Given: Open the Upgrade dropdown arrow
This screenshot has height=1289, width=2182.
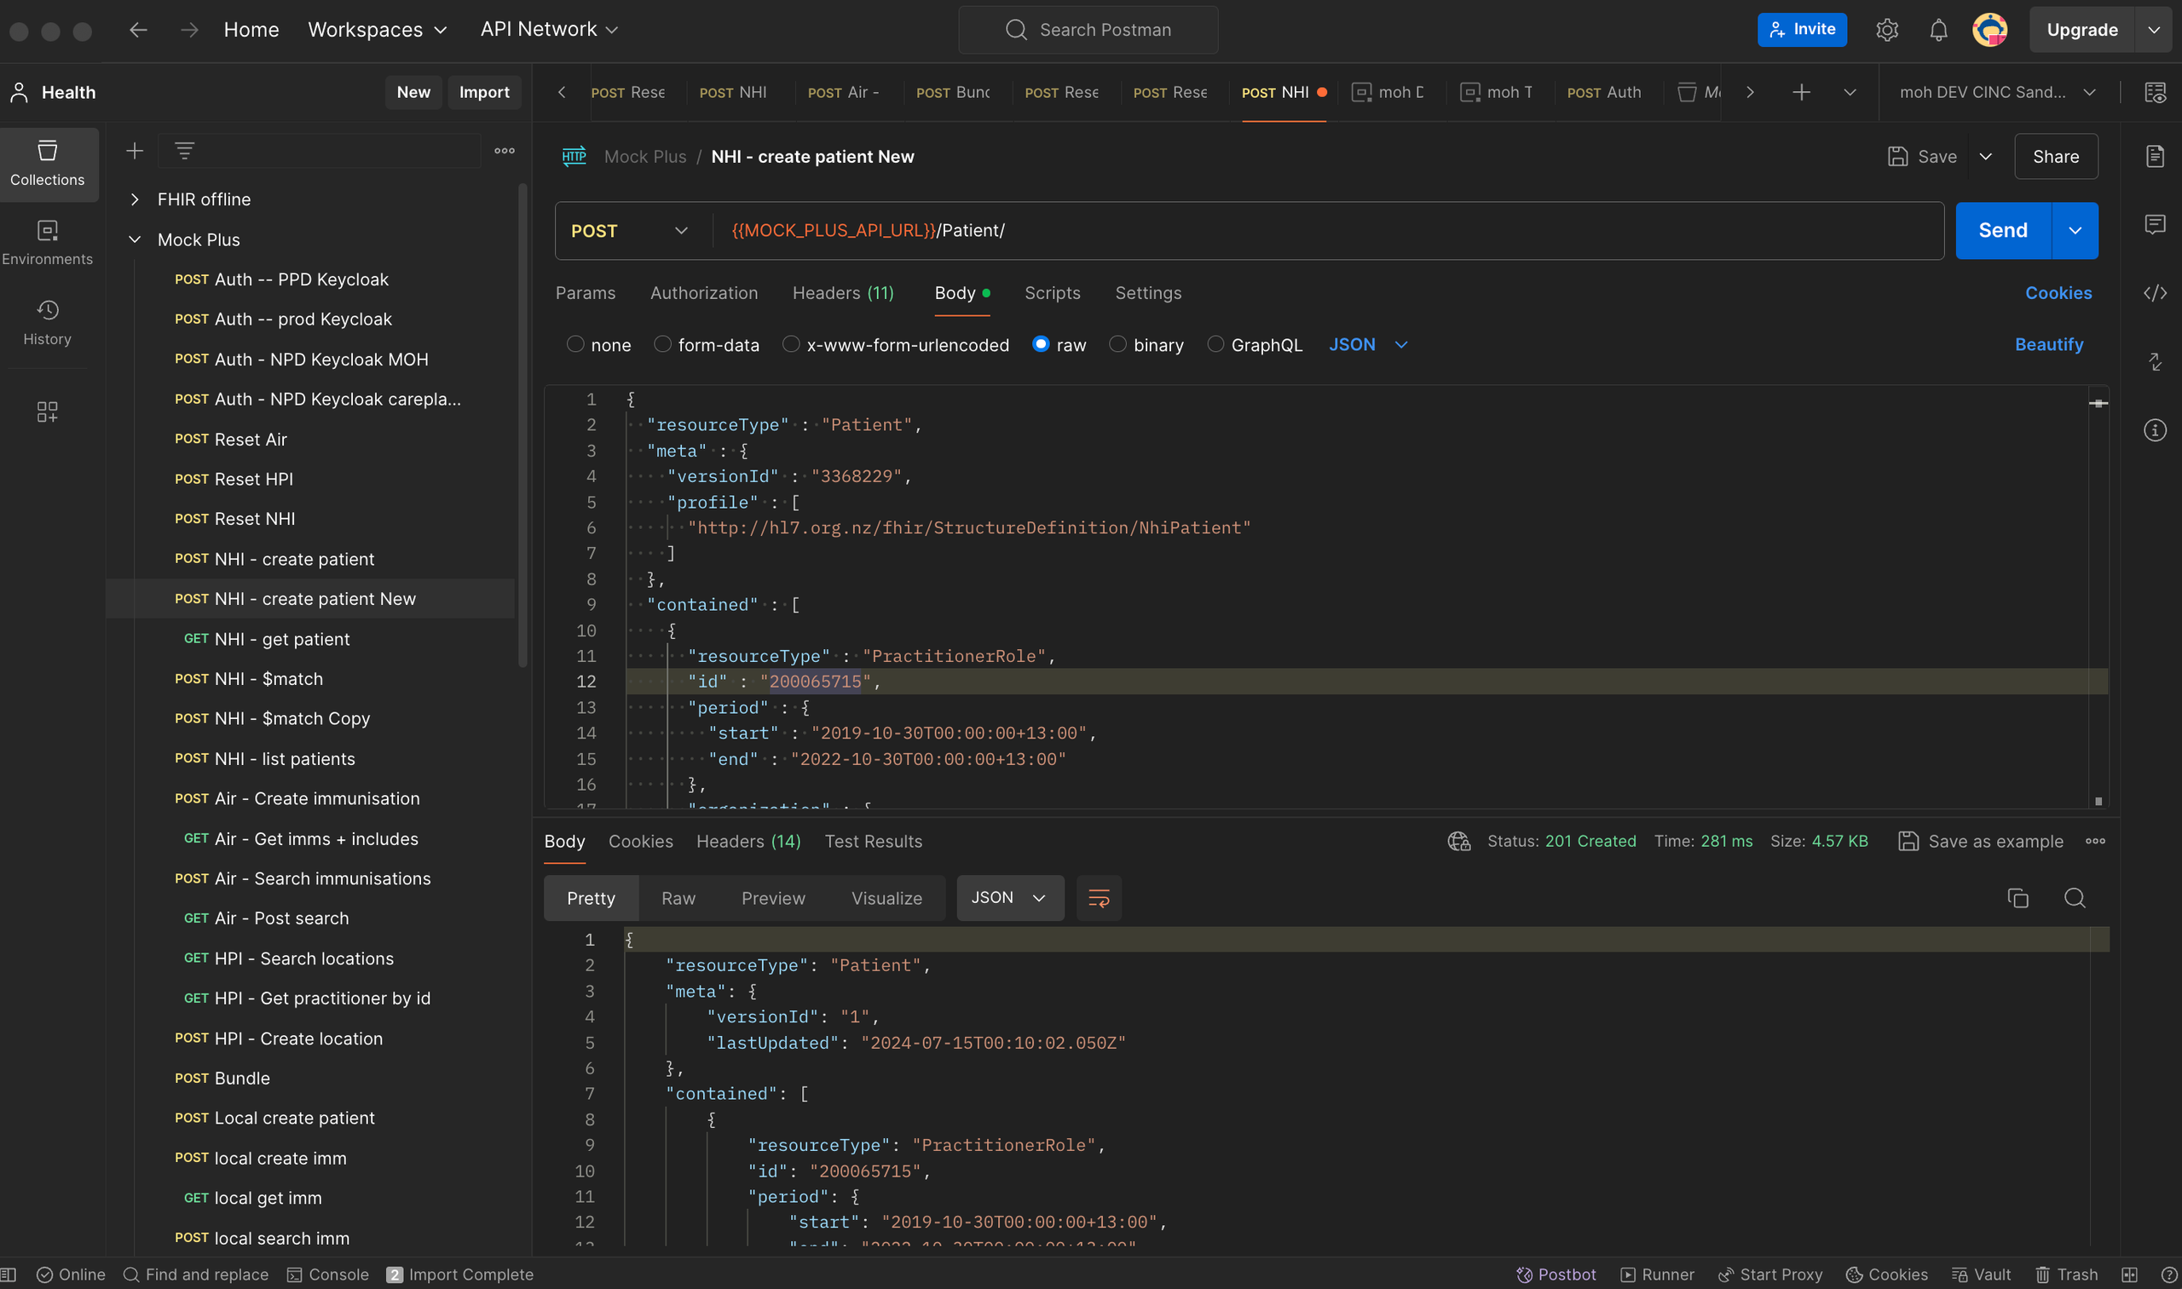Looking at the screenshot, I should point(2154,30).
